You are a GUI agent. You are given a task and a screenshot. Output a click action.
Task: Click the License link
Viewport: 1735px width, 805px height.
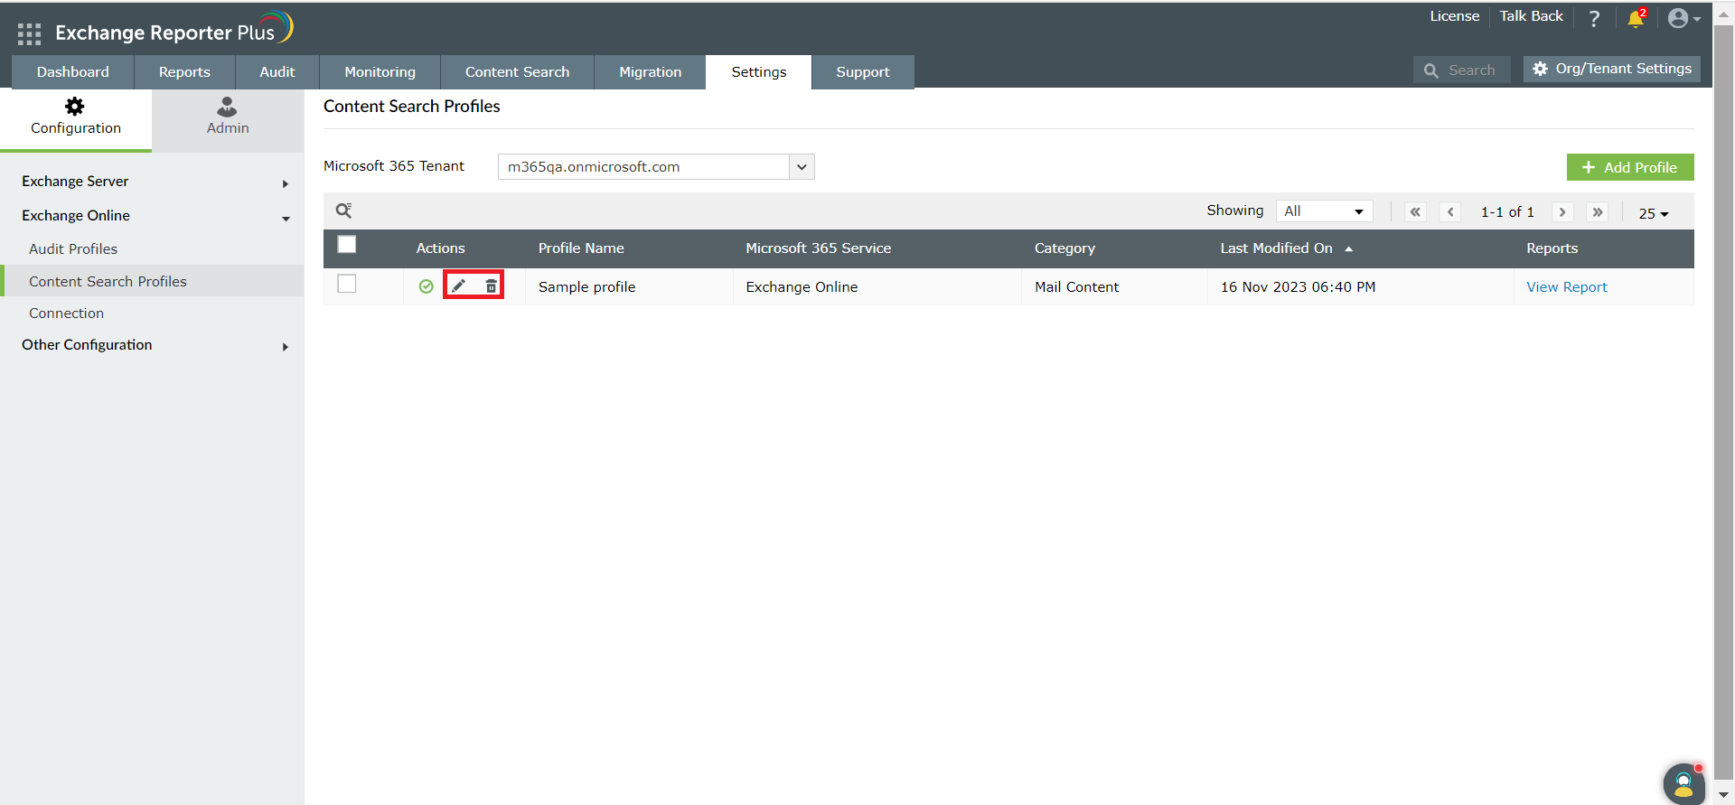pos(1455,16)
